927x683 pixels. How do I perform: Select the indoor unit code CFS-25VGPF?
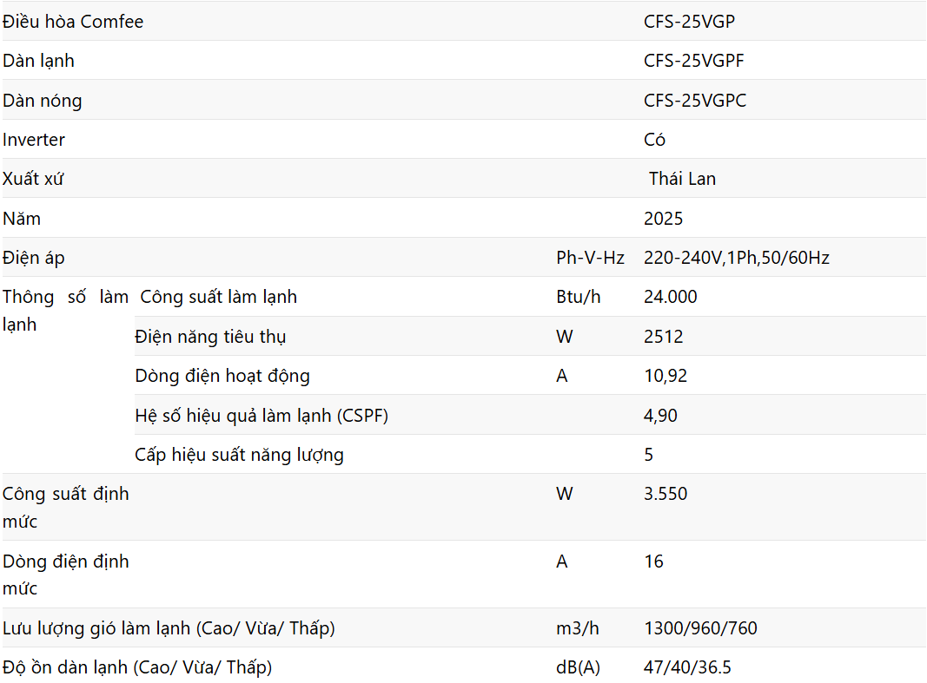pos(693,61)
